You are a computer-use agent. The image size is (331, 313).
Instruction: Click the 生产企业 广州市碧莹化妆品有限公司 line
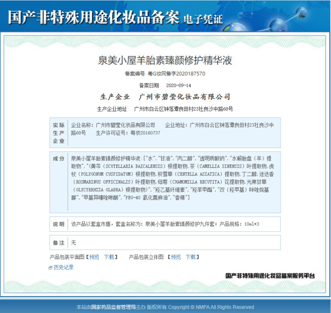point(165,97)
